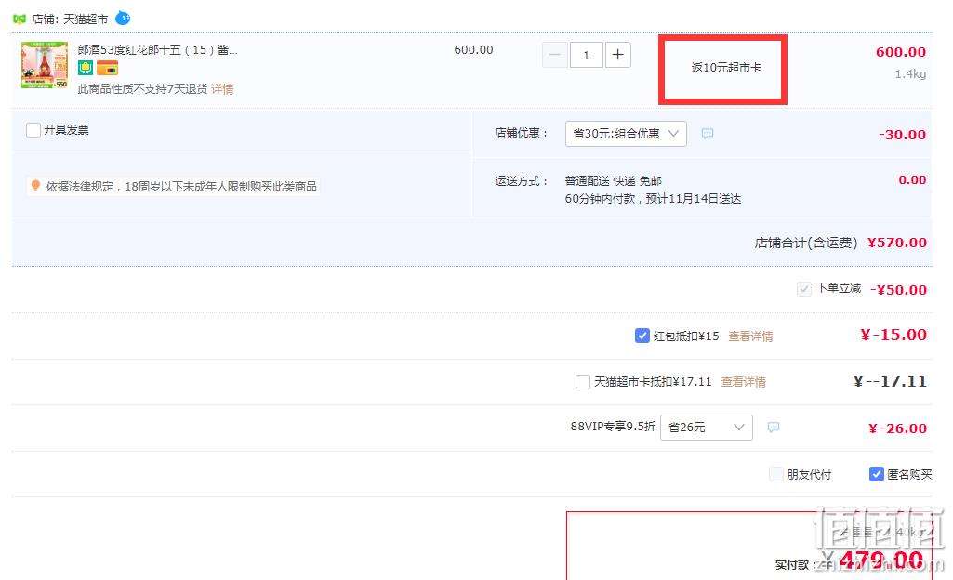
Task: Open the 88VIP 省26元 dropdown
Action: (707, 428)
